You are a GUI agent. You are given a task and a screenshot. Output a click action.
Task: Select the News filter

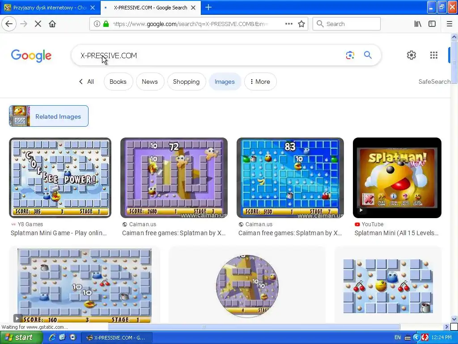[150, 82]
